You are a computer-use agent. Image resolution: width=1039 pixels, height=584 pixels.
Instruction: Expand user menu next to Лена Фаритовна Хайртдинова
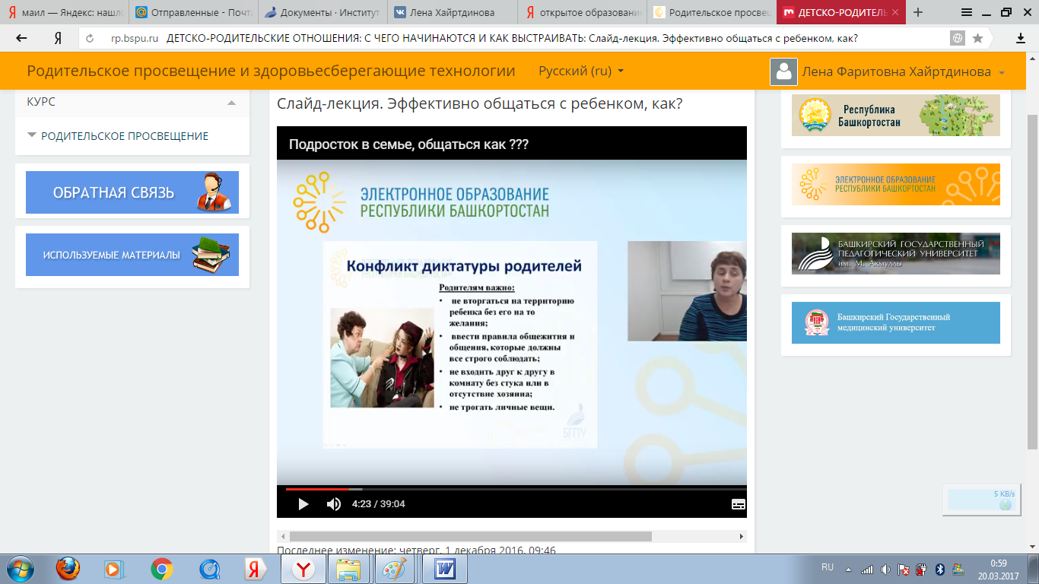1002,72
